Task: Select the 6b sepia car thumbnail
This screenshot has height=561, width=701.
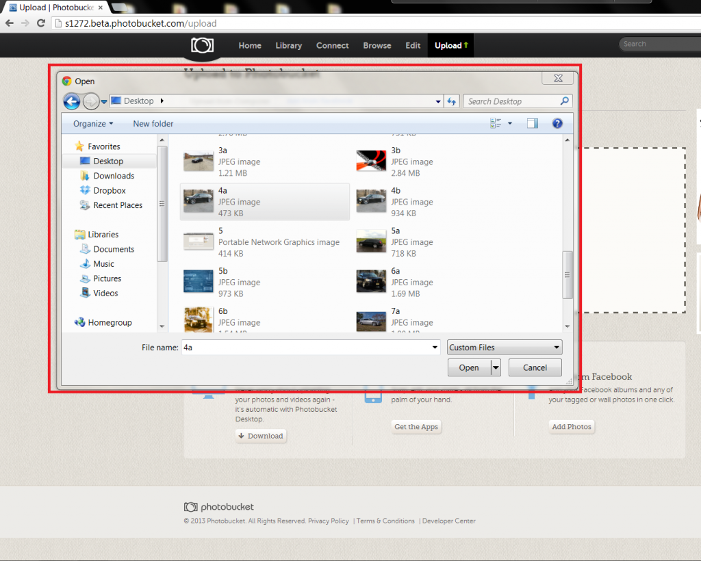Action: 198,319
